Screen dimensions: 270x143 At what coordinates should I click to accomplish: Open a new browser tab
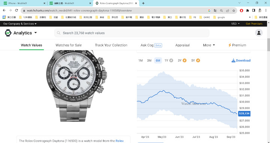click(143, 3)
